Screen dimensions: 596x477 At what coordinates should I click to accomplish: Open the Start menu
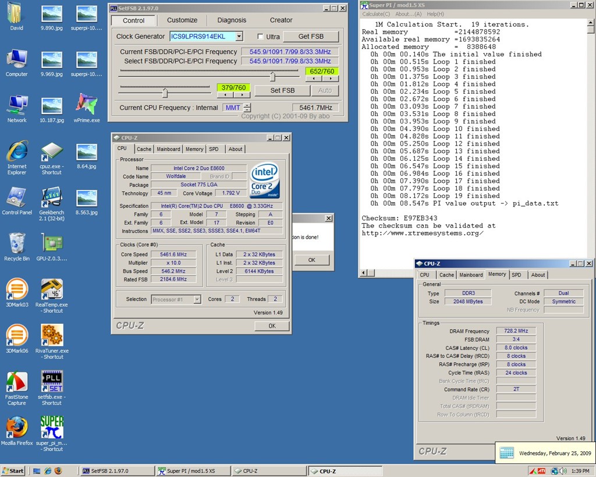click(13, 471)
